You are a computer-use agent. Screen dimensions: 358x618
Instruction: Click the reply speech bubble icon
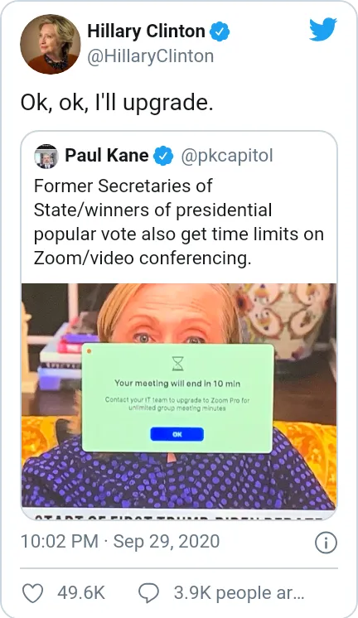pos(148,593)
